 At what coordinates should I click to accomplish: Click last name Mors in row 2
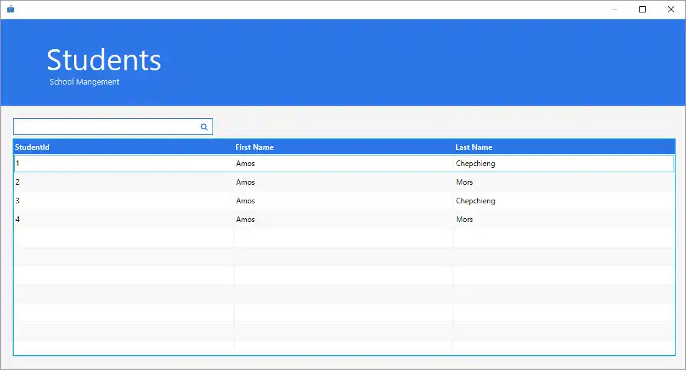(x=464, y=182)
